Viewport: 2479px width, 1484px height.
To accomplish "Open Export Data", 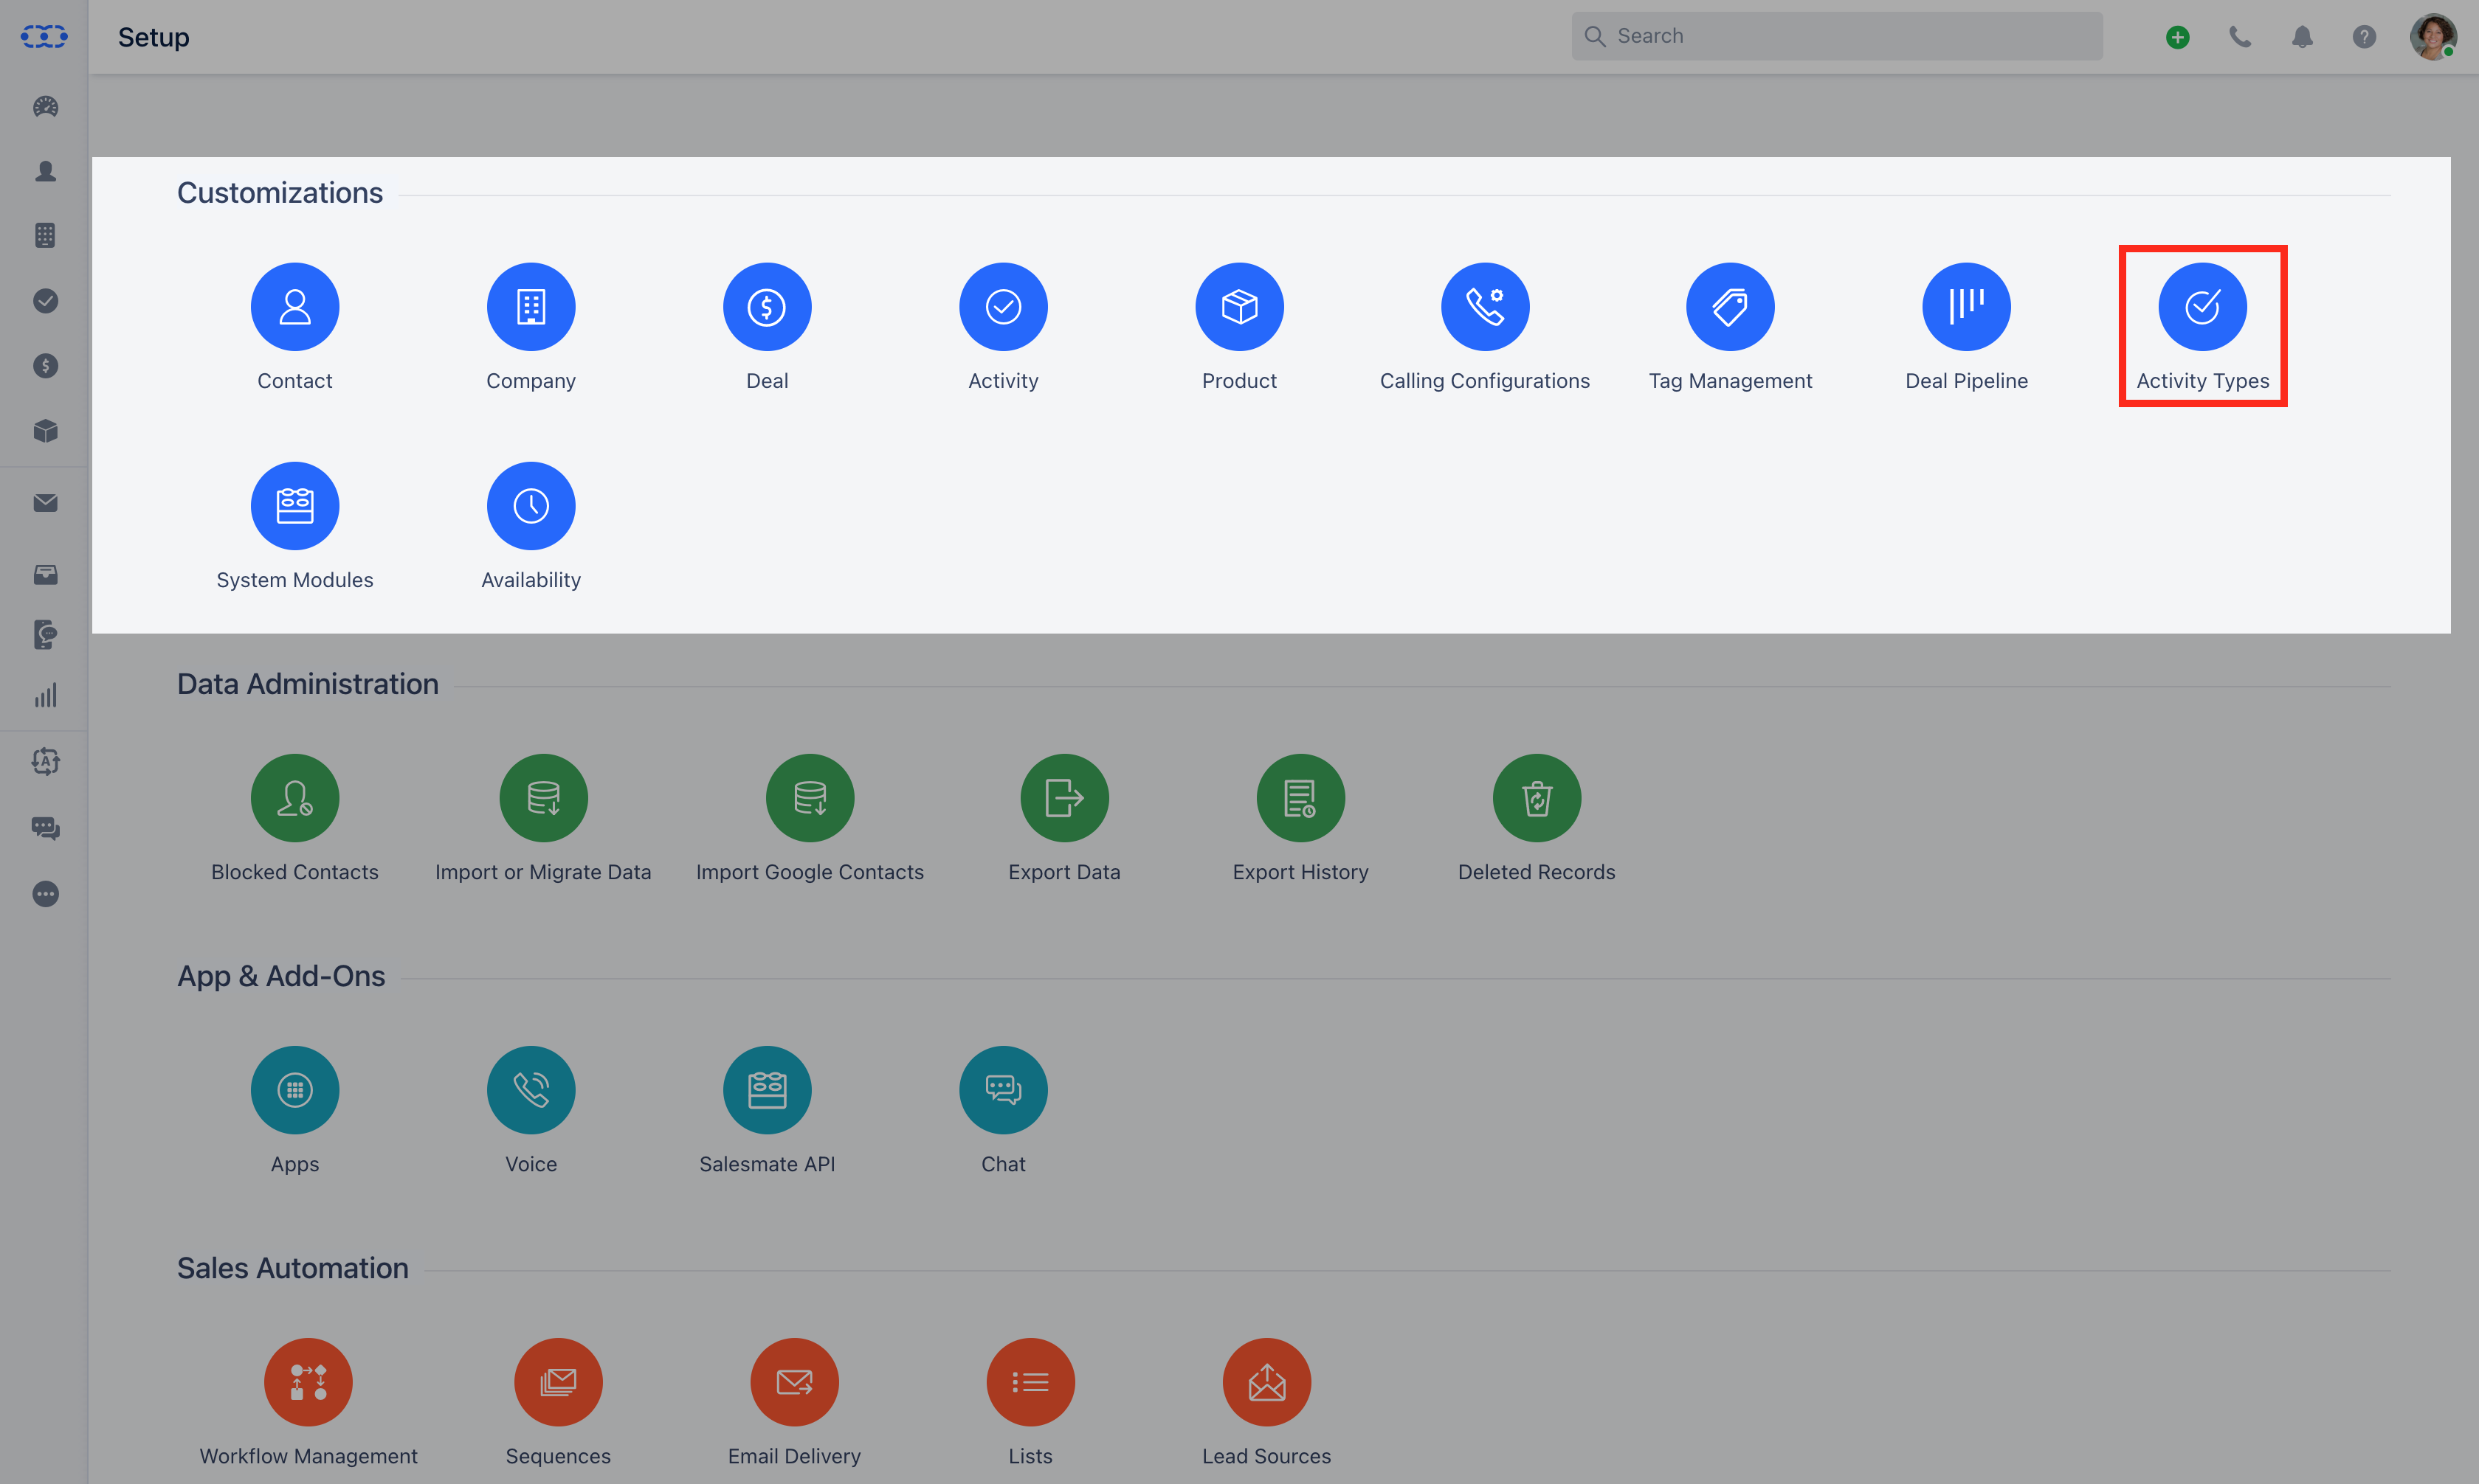I will [x=1064, y=798].
